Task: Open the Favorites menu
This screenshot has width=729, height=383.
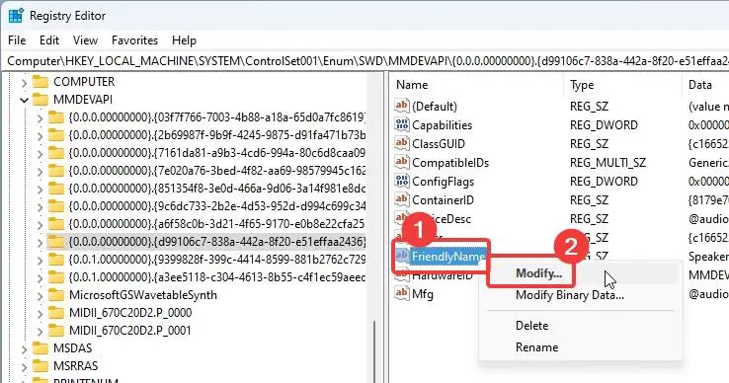Action: click(x=134, y=40)
